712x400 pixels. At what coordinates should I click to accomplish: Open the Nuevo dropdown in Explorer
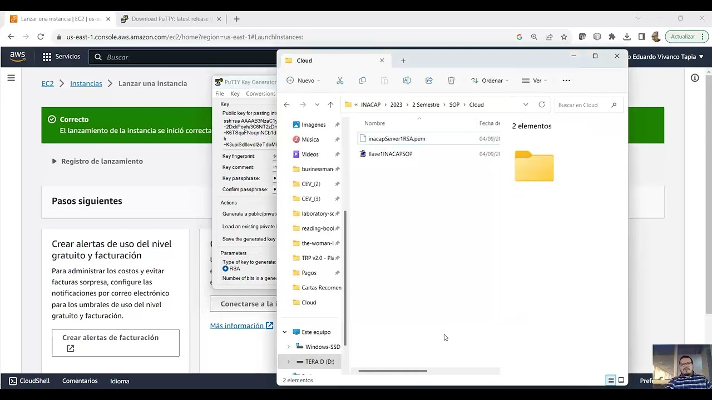(303, 81)
